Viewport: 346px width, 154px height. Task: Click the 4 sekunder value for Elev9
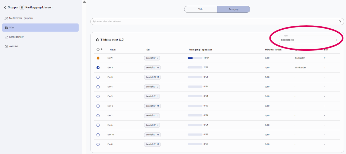(x=300, y=58)
